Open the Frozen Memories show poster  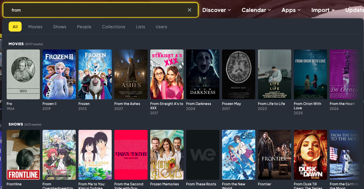tap(167, 155)
